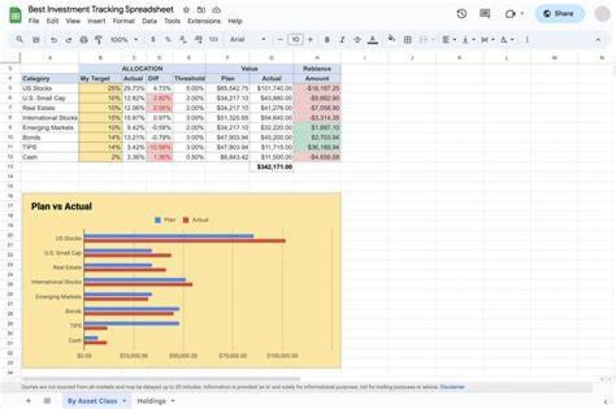Open the Edit menu

(x=52, y=21)
